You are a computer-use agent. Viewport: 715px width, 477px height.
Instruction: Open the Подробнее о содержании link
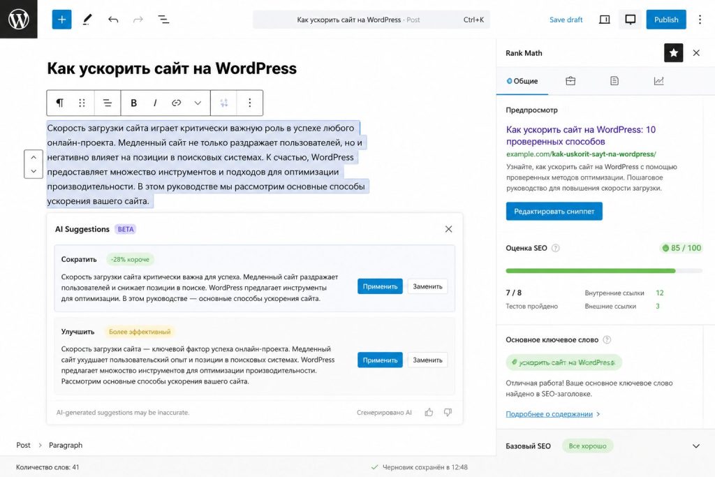[552, 414]
